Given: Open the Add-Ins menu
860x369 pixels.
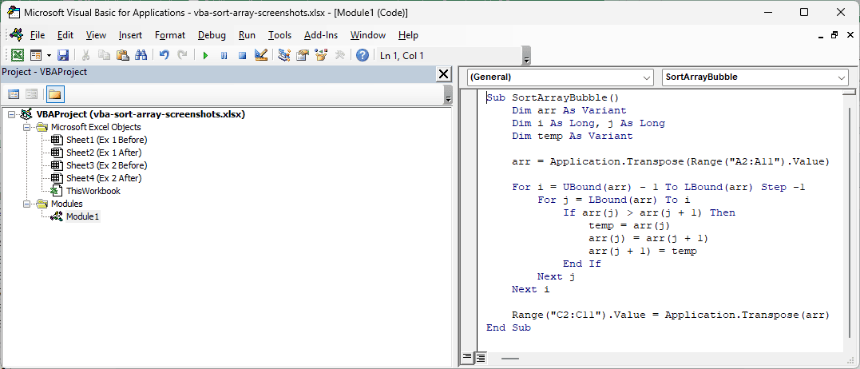Looking at the screenshot, I should tap(321, 35).
